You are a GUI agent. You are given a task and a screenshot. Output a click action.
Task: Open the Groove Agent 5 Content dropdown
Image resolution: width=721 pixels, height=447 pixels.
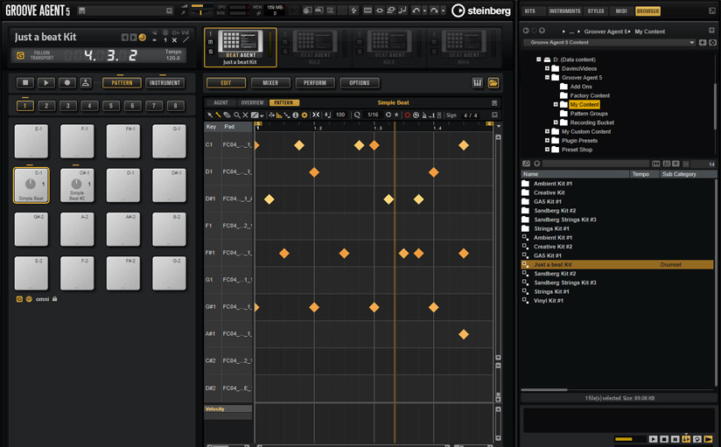coord(609,42)
